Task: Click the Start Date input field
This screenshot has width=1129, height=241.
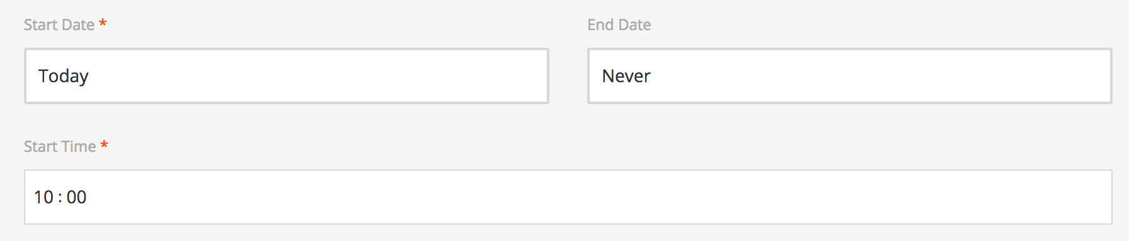Action: (287, 76)
